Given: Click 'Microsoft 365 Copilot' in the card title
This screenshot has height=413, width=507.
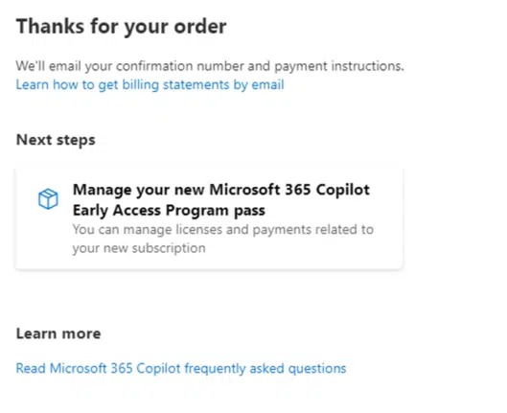Looking at the screenshot, I should 289,190.
